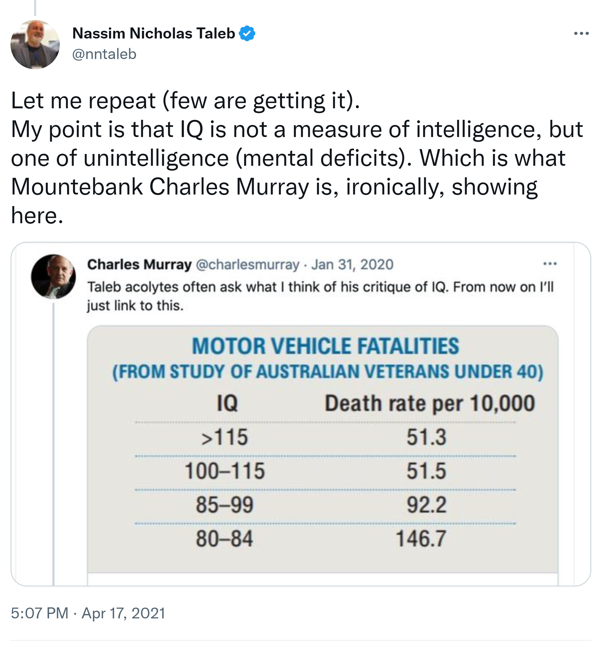Click the 'Death rate per 10,000' column header

tap(430, 404)
